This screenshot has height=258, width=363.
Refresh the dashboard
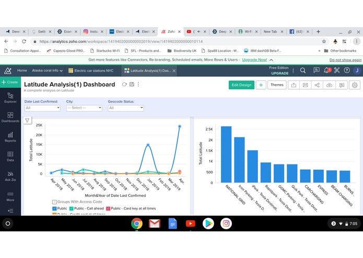(x=124, y=85)
